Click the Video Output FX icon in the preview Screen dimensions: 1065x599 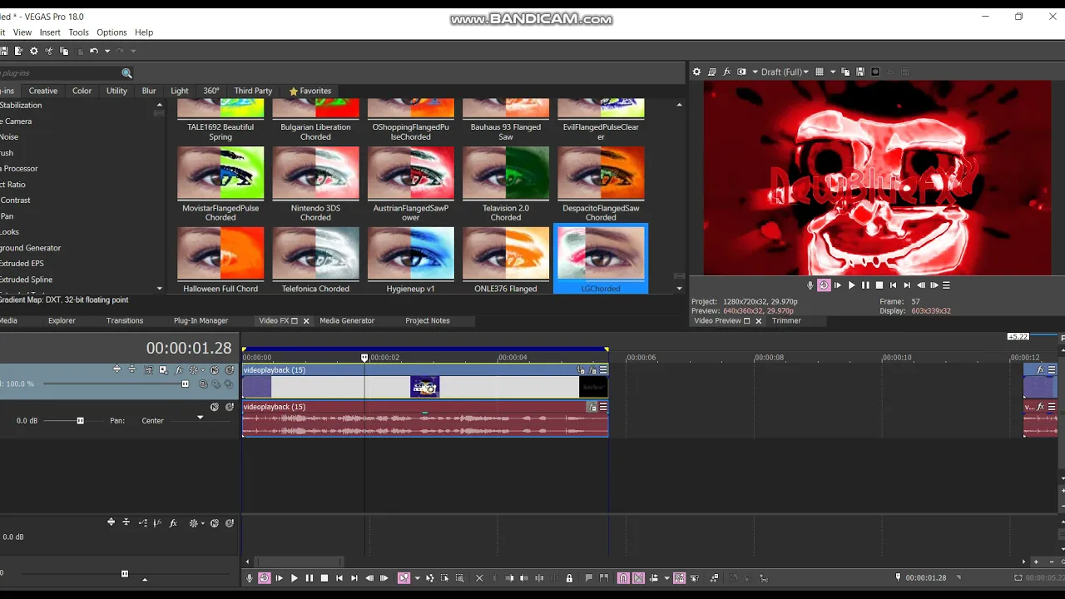point(726,72)
